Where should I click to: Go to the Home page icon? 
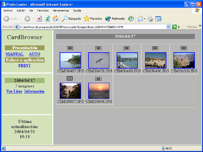55,19
